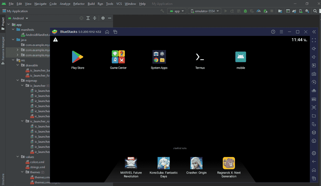Click Expand All in Project panel
Screen dimensions: 321x186
[x=88, y=18]
